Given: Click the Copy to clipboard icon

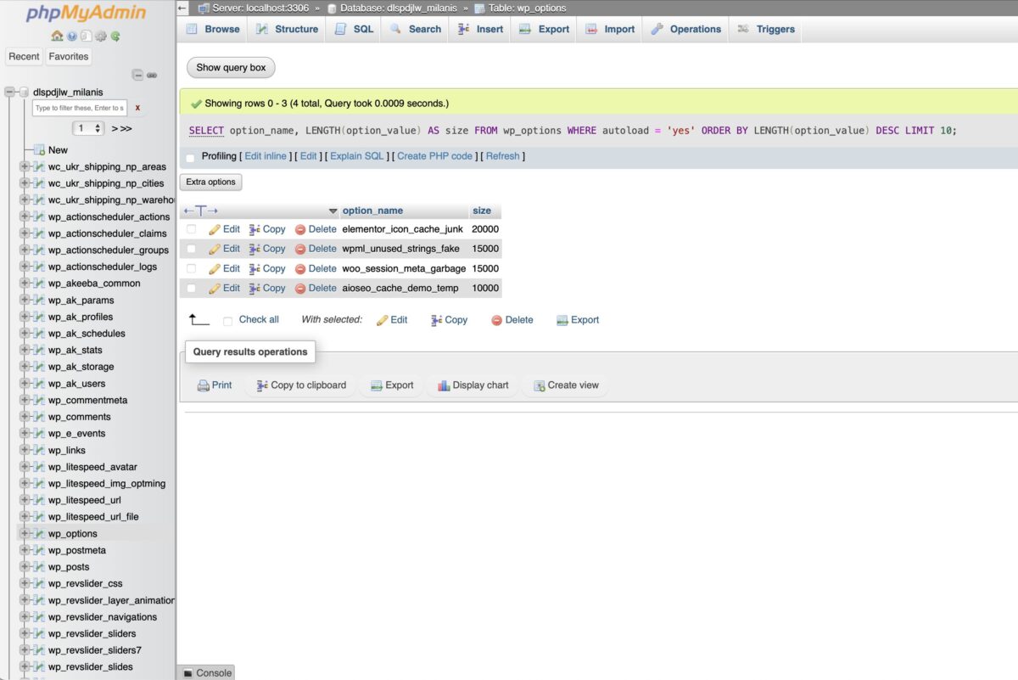Looking at the screenshot, I should point(262,385).
